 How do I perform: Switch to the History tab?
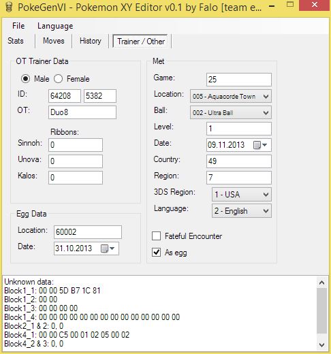click(x=91, y=41)
